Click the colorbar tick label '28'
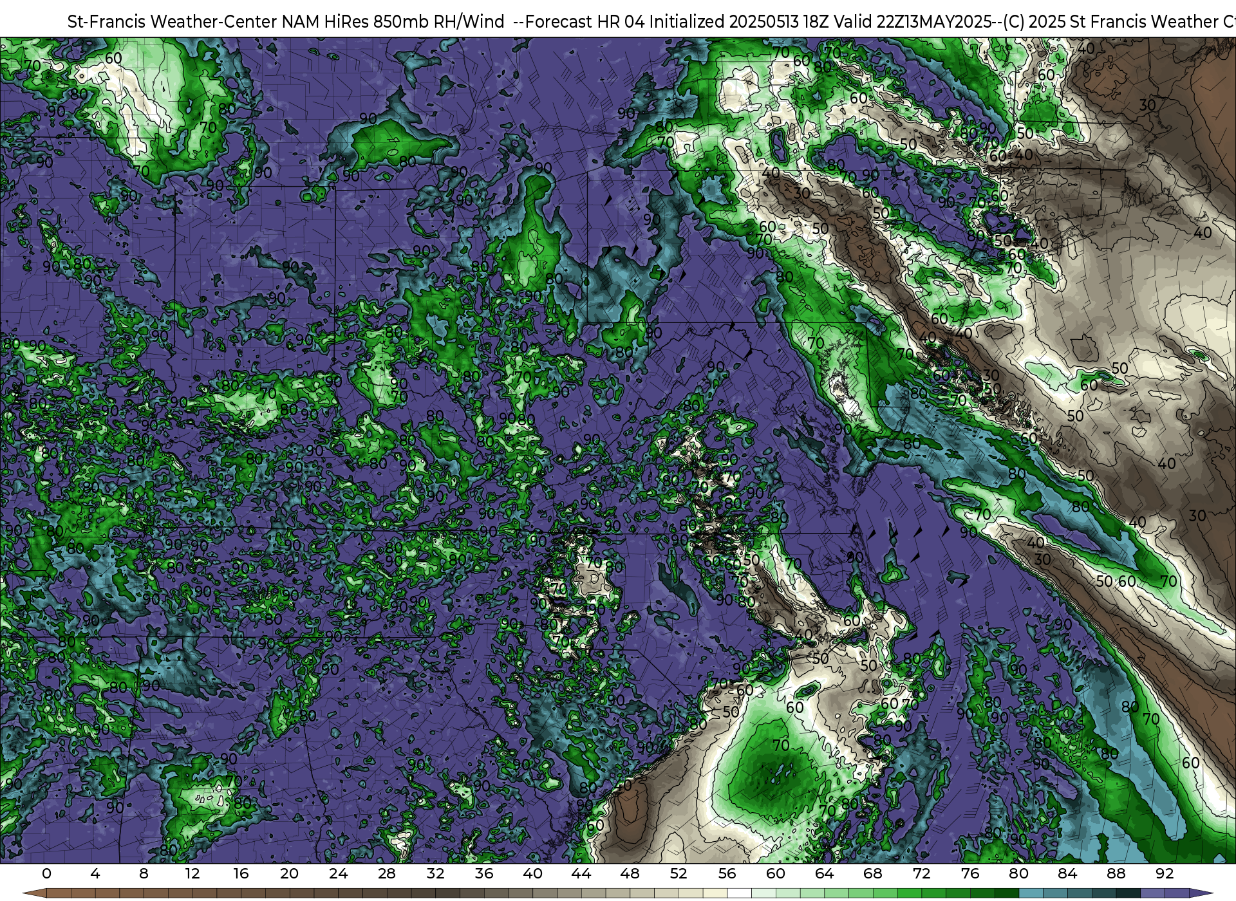The image size is (1236, 901). coord(387,873)
